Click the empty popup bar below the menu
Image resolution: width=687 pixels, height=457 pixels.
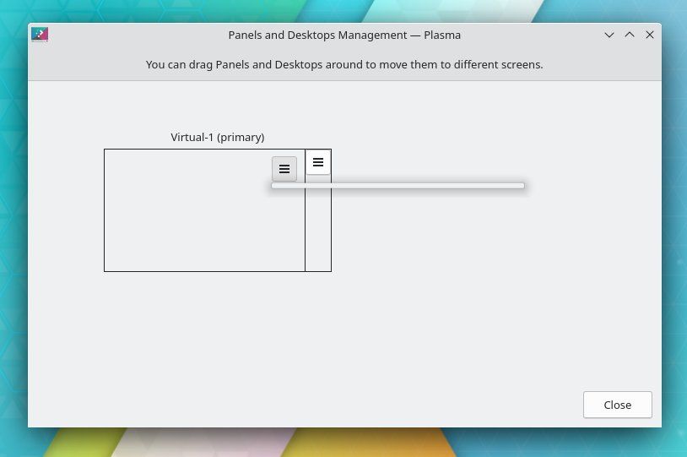tap(398, 186)
